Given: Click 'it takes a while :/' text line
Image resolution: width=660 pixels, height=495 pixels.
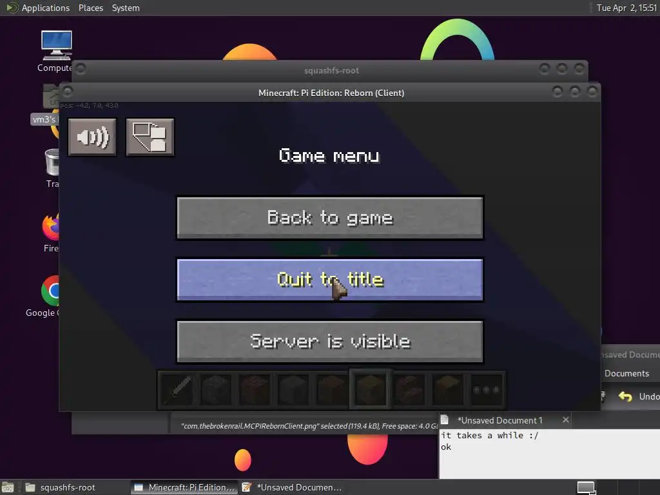Looking at the screenshot, I should (489, 435).
